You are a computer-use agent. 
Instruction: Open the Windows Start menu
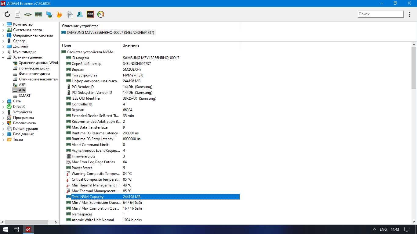pyautogui.click(x=5, y=229)
